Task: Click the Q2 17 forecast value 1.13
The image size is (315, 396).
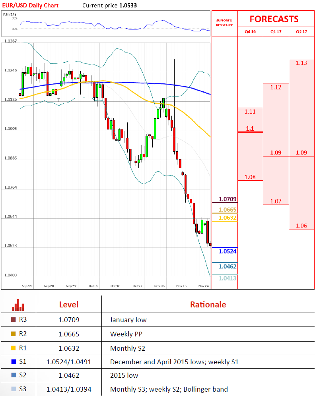Action: (x=301, y=63)
